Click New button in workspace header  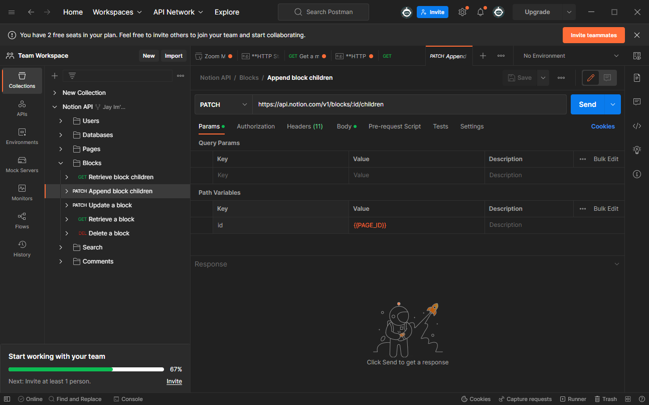149,56
